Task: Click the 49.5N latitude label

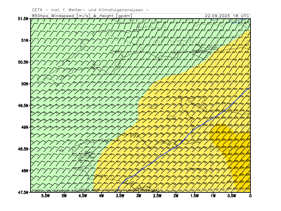Action: pyautogui.click(x=23, y=105)
